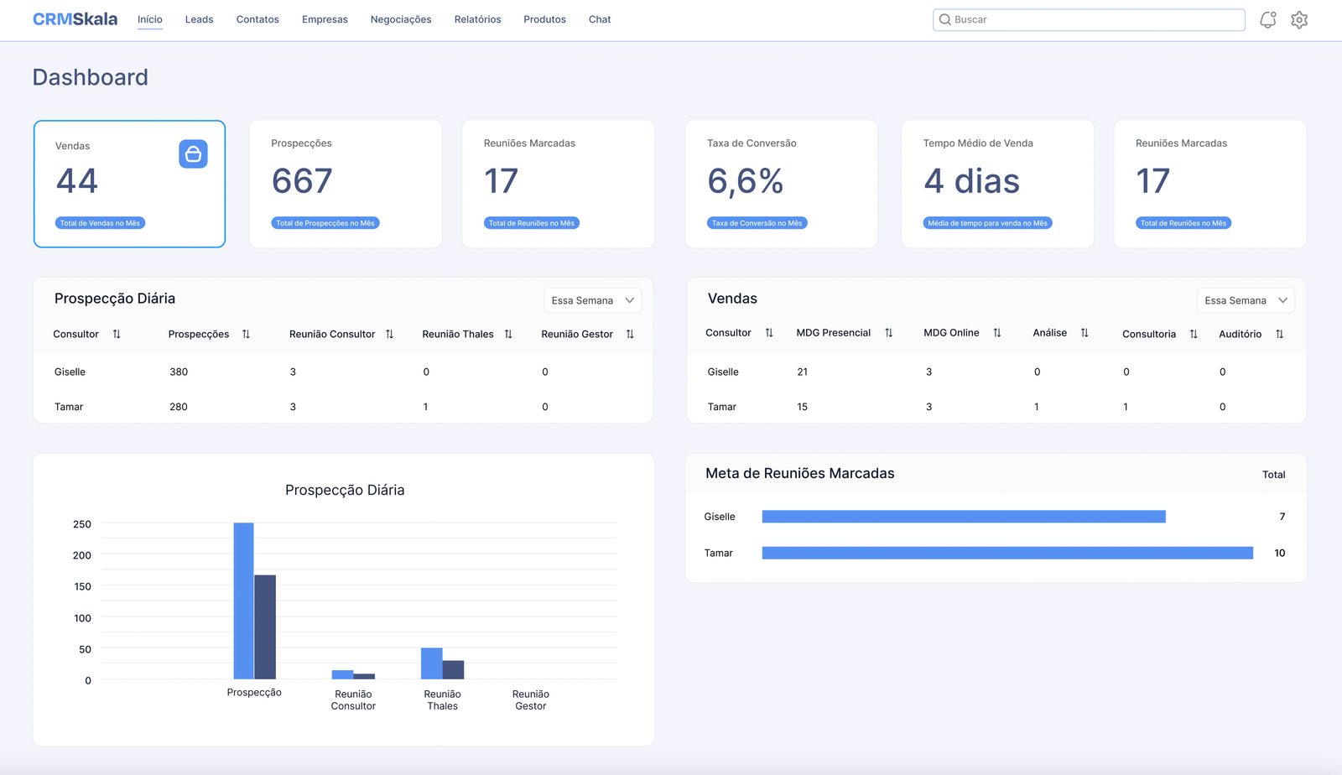Sort by Reunião Thales column arrows
This screenshot has width=1342, height=775.
pyautogui.click(x=508, y=334)
